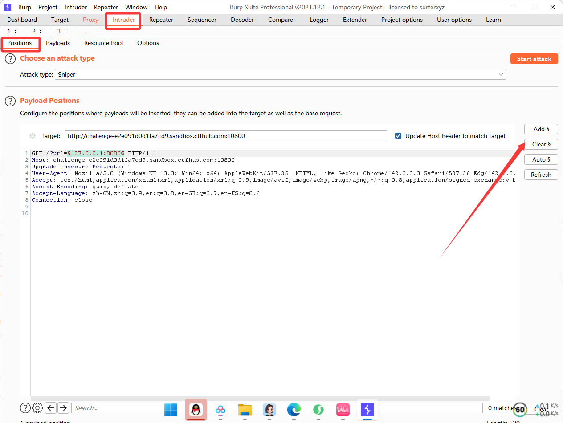This screenshot has height=423, width=563.
Task: Open the avatar girl app in the taskbar
Action: point(269,410)
